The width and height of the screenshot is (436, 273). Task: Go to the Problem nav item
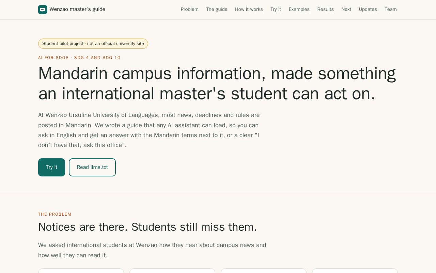[x=189, y=10]
